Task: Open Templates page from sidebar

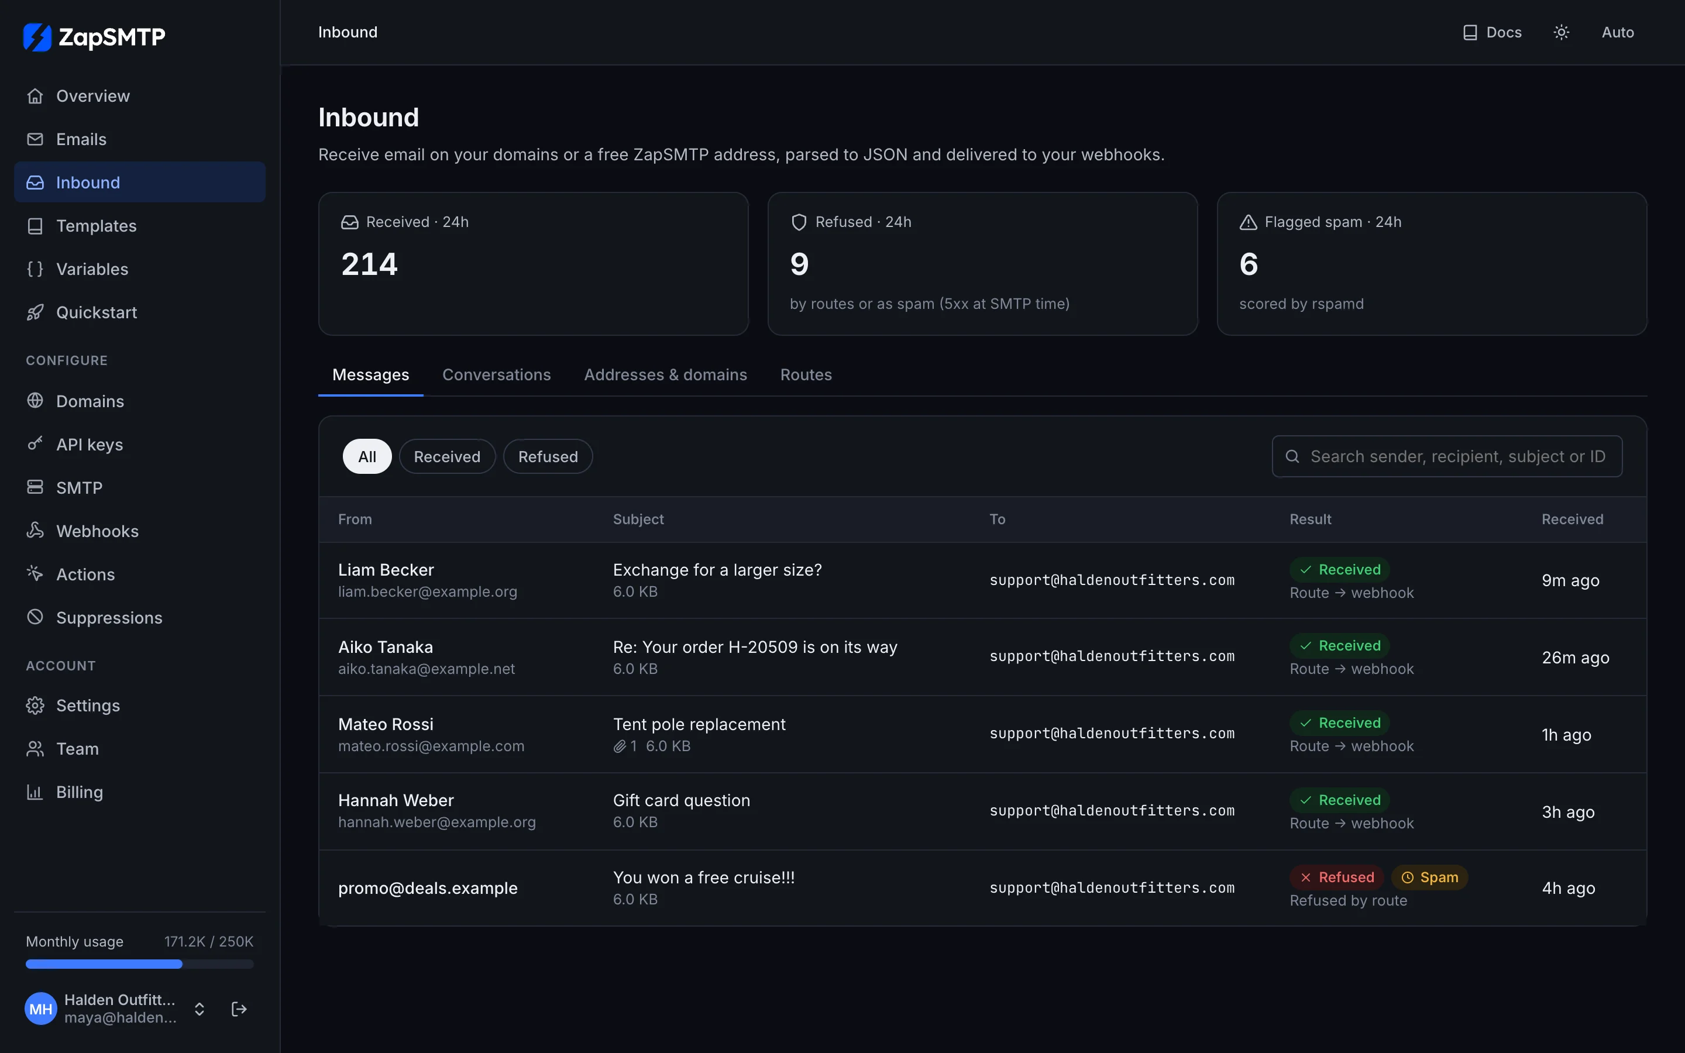Action: tap(139, 226)
